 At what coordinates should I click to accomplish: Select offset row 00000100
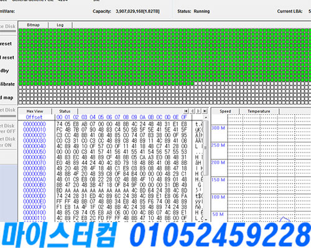click(x=34, y=213)
